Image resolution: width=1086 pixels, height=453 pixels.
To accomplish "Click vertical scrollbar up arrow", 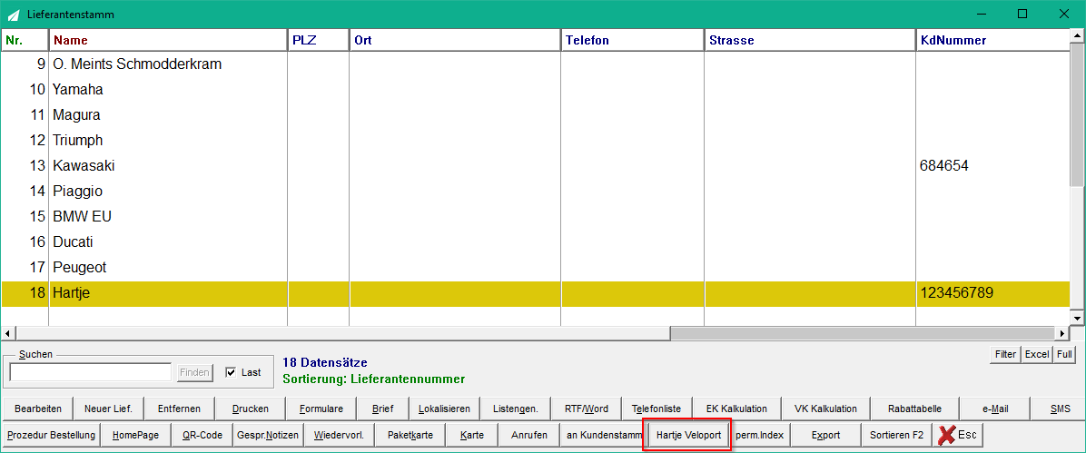I will click(x=1077, y=34).
